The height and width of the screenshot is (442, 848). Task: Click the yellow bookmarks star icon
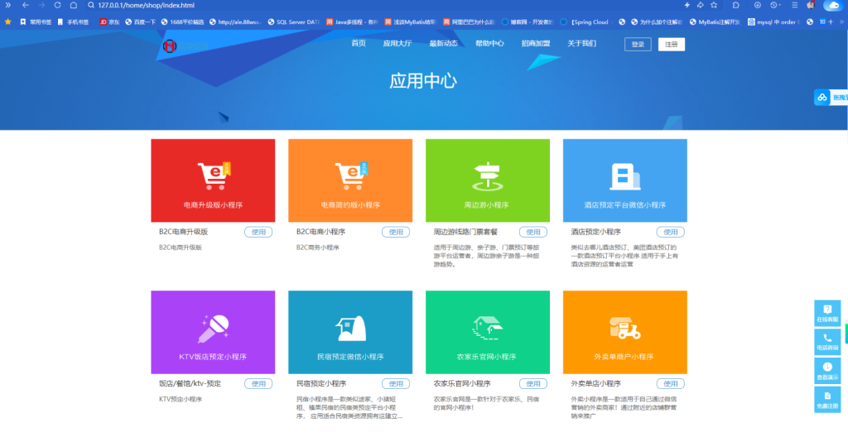click(8, 22)
